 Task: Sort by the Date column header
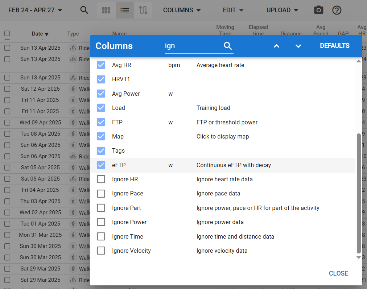[x=40, y=34]
